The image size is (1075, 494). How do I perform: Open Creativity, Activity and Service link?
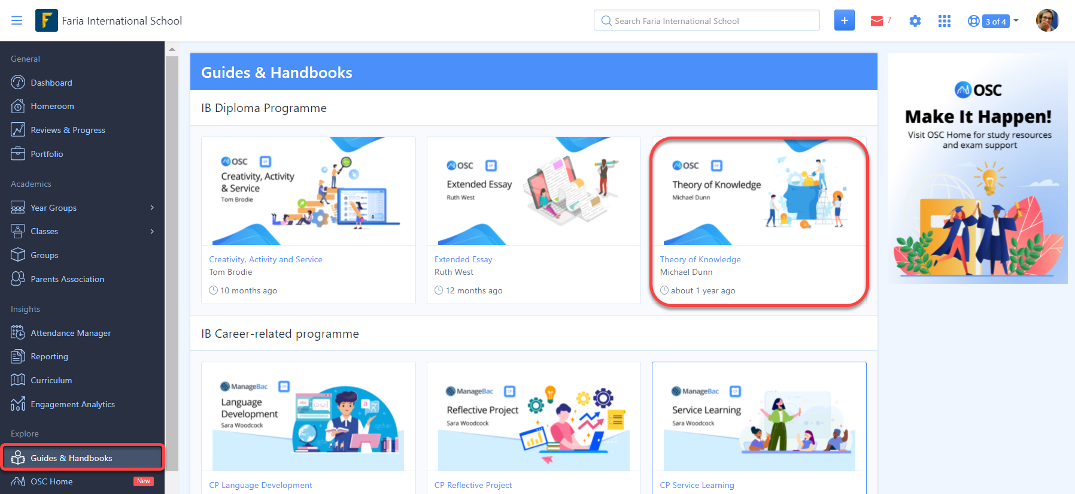266,259
